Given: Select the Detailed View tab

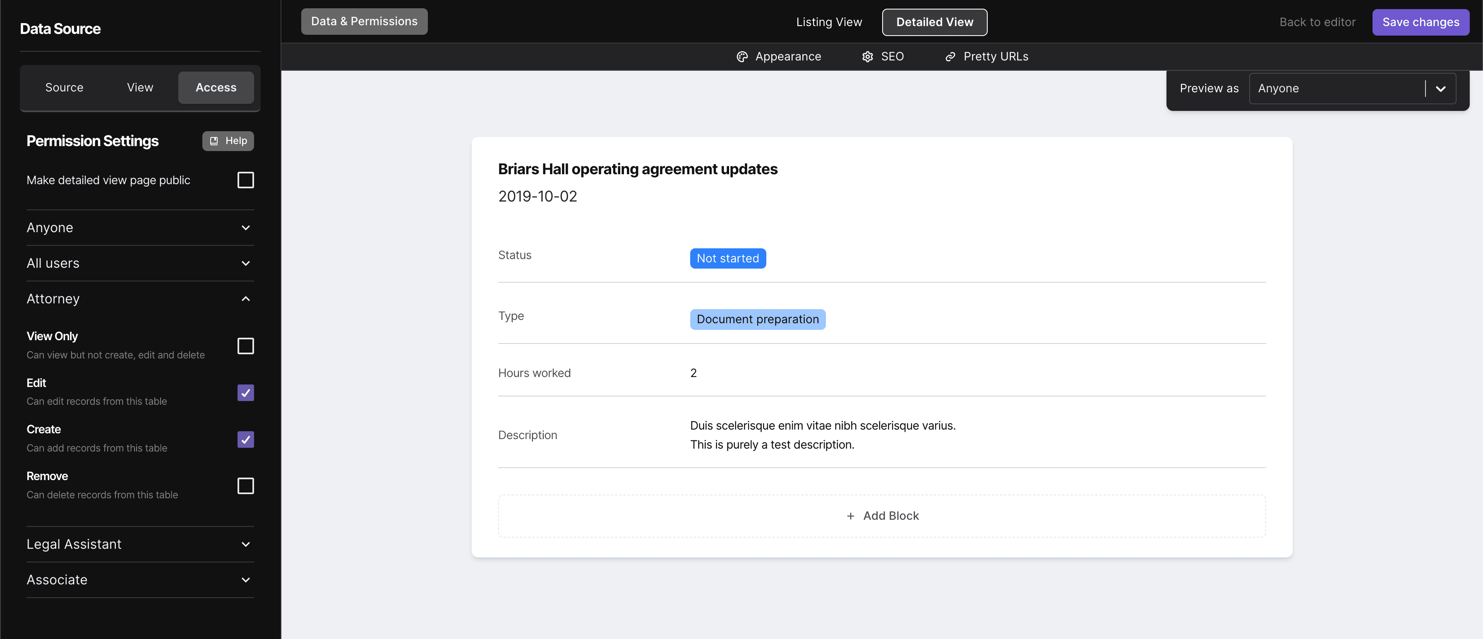Looking at the screenshot, I should tap(934, 22).
